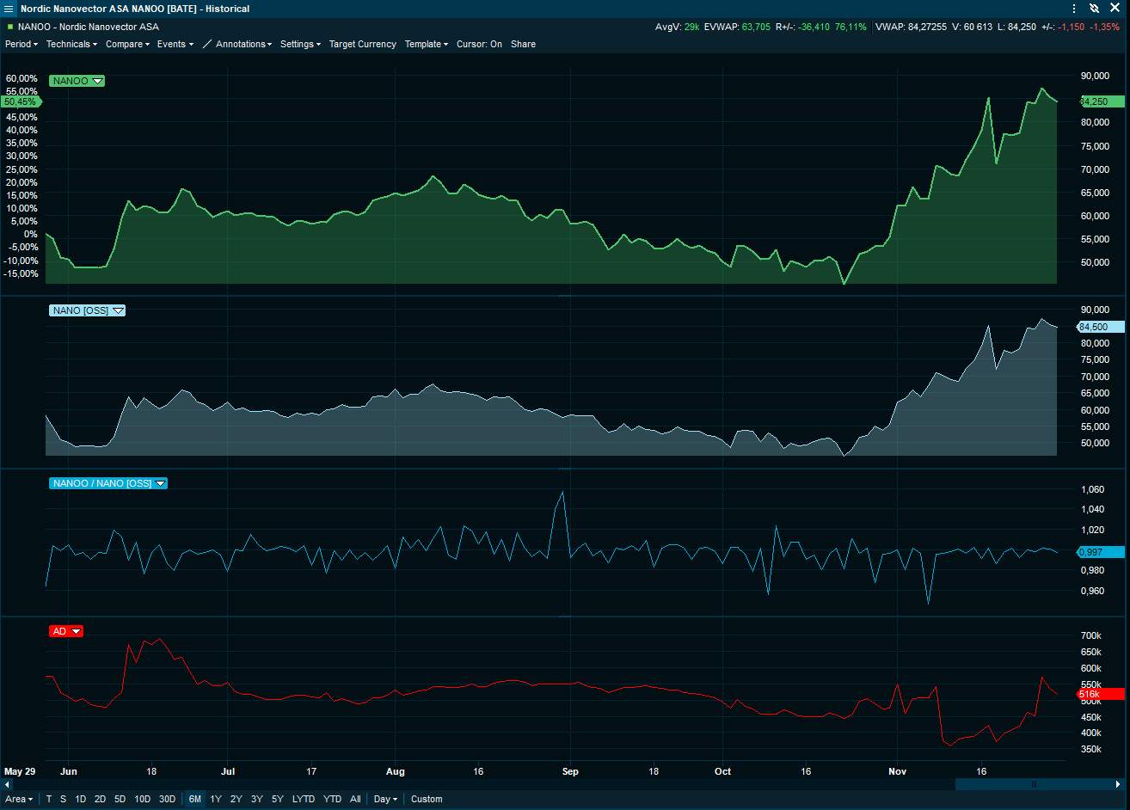Click the Sep label on time axis
This screenshot has height=810, width=1130.
click(570, 771)
